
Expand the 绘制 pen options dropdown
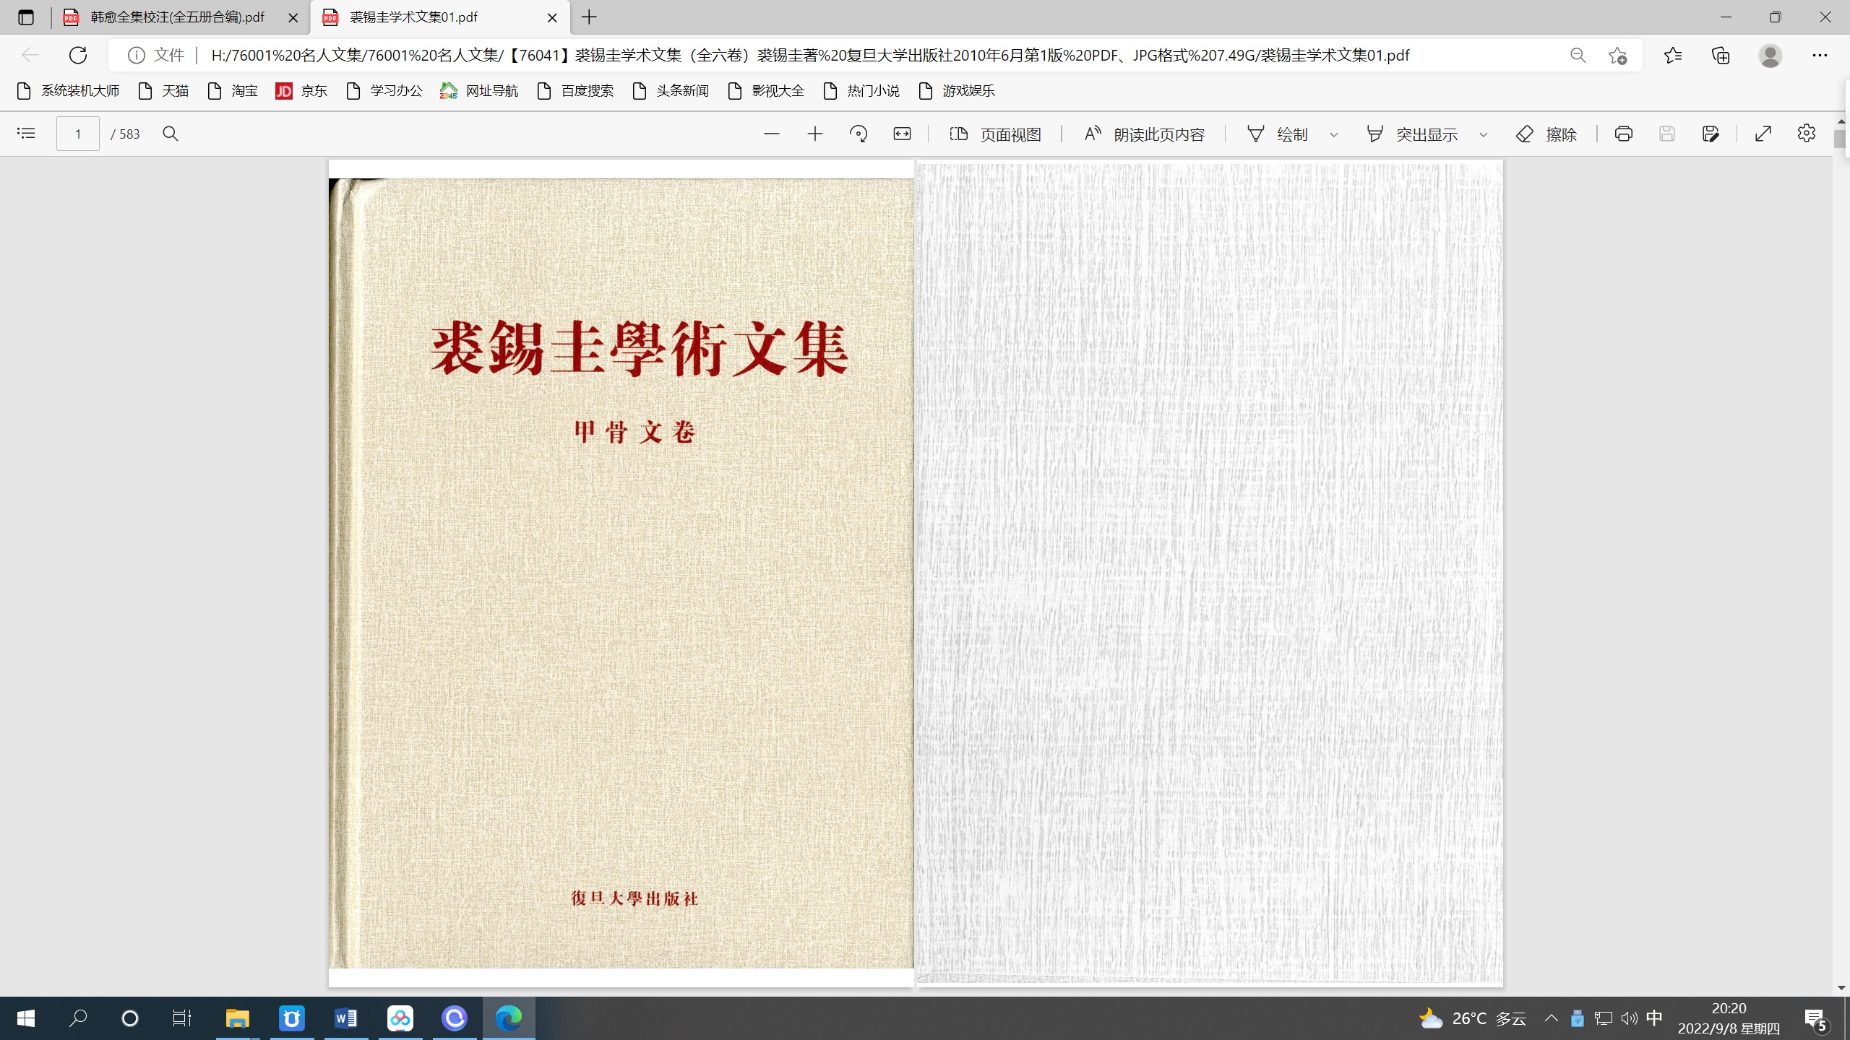[1332, 133]
